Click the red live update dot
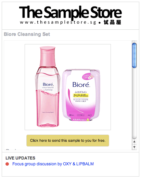The width and height of the screenshot is (141, 179). coord(7,164)
